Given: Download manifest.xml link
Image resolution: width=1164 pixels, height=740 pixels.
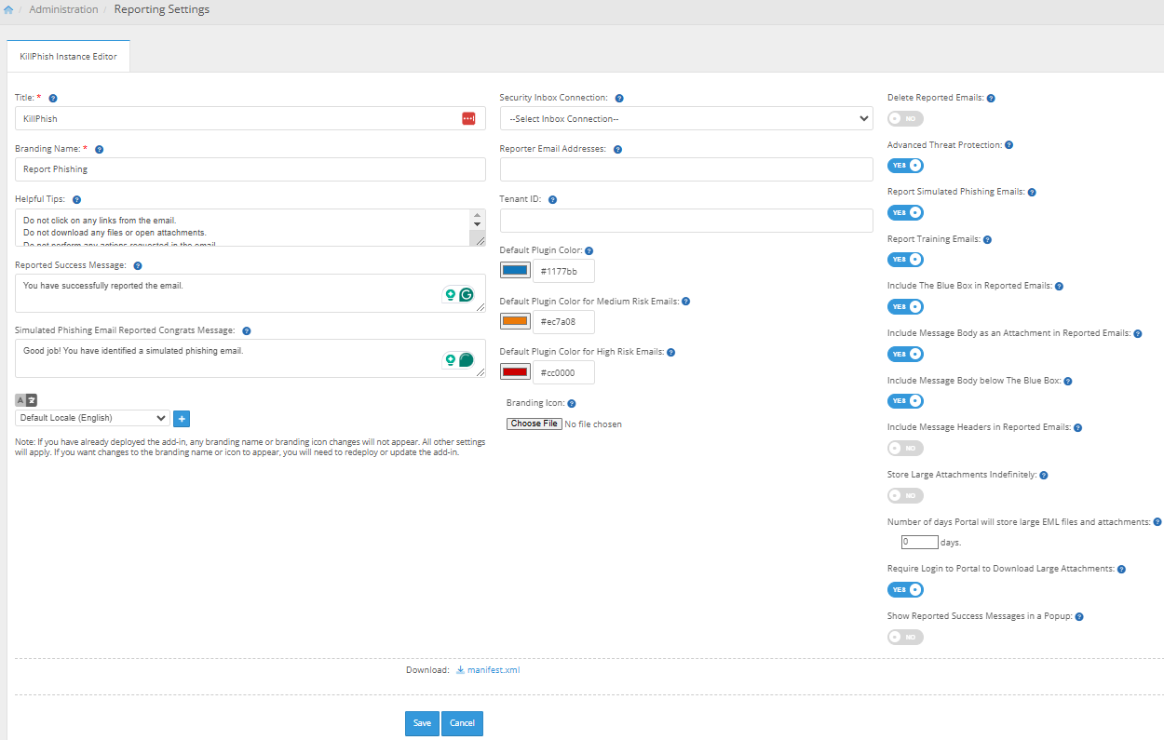Looking at the screenshot, I should pyautogui.click(x=494, y=669).
